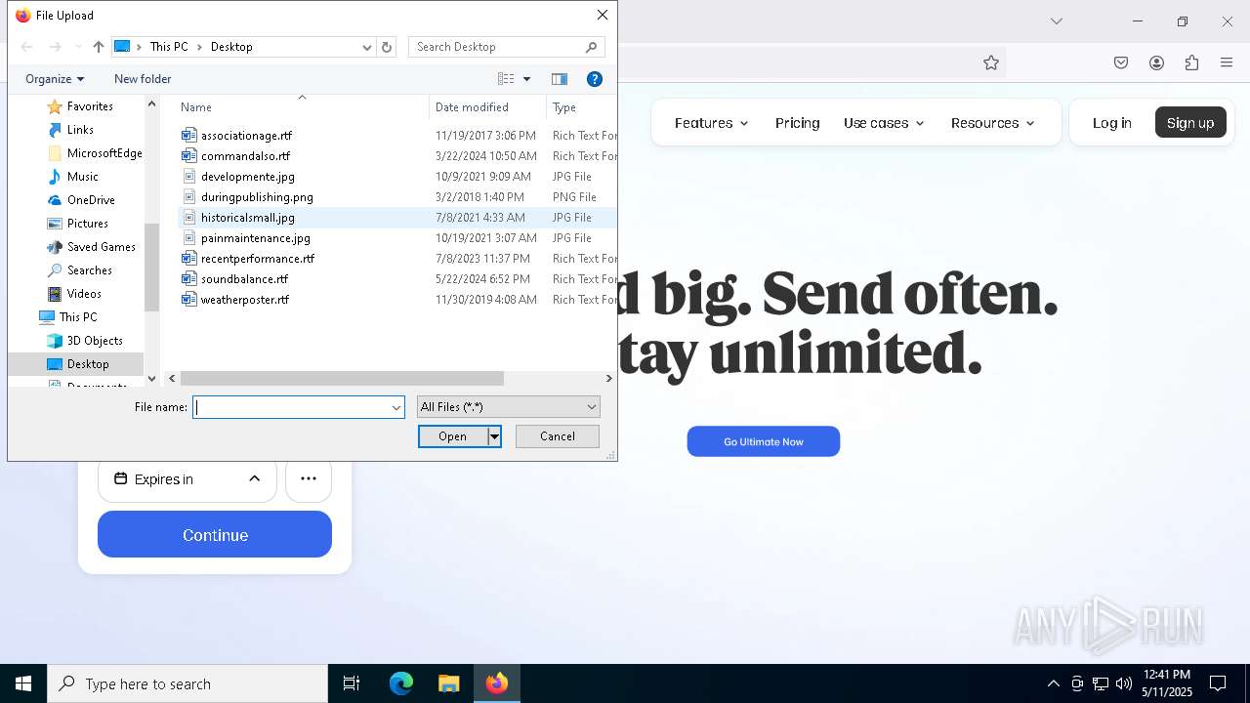Open the more options ellipsis button
1250x703 pixels.
tap(309, 479)
